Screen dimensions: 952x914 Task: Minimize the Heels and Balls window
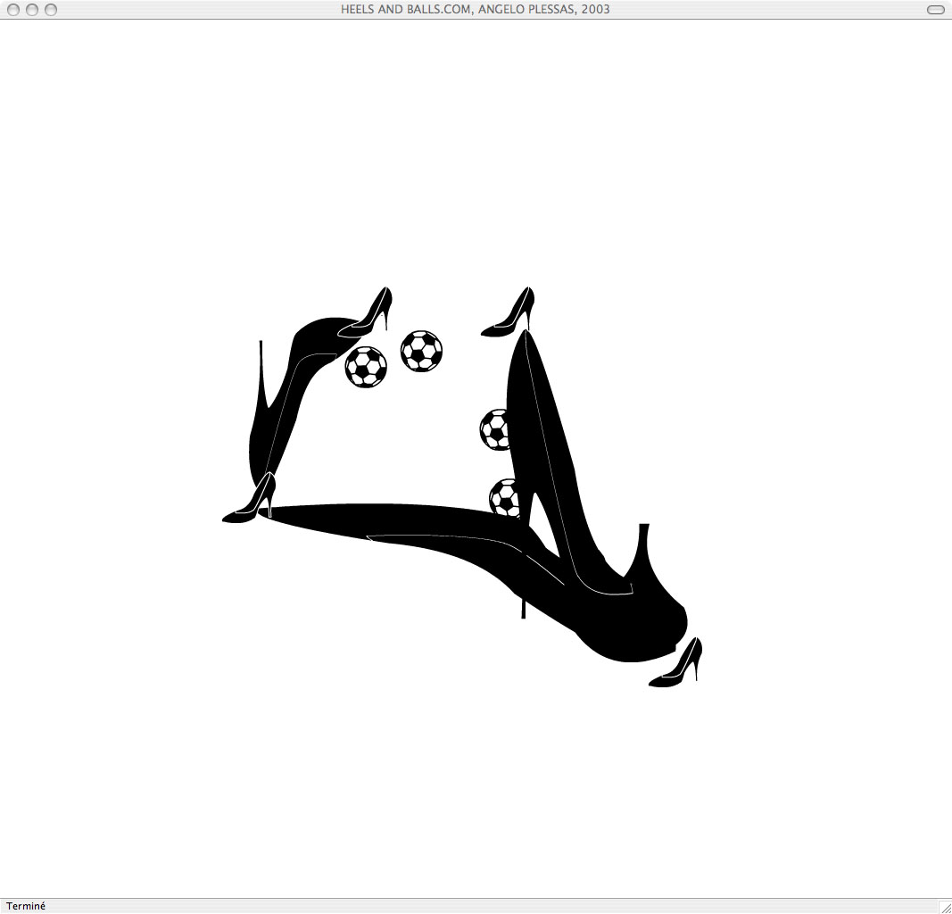pyautogui.click(x=31, y=10)
